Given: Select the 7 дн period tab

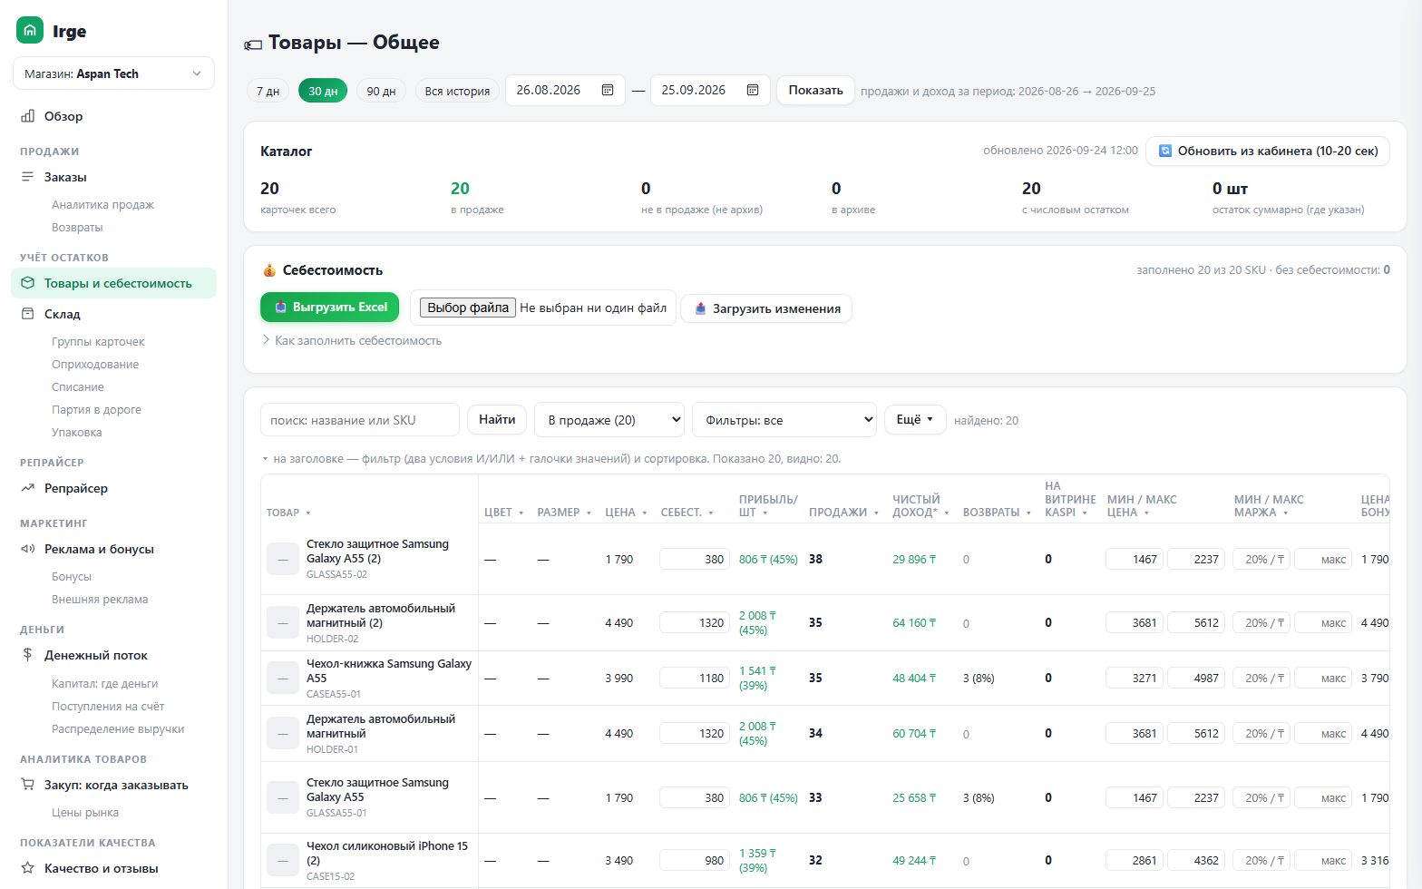Looking at the screenshot, I should tap(268, 91).
